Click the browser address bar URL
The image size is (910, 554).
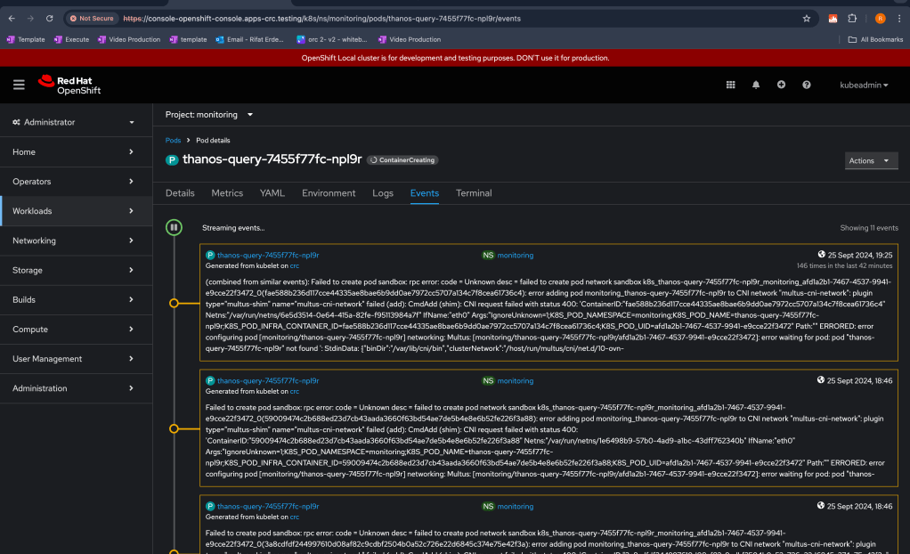[322, 19]
